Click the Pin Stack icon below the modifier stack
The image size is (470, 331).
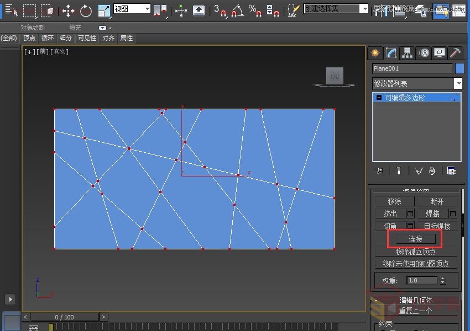click(379, 171)
